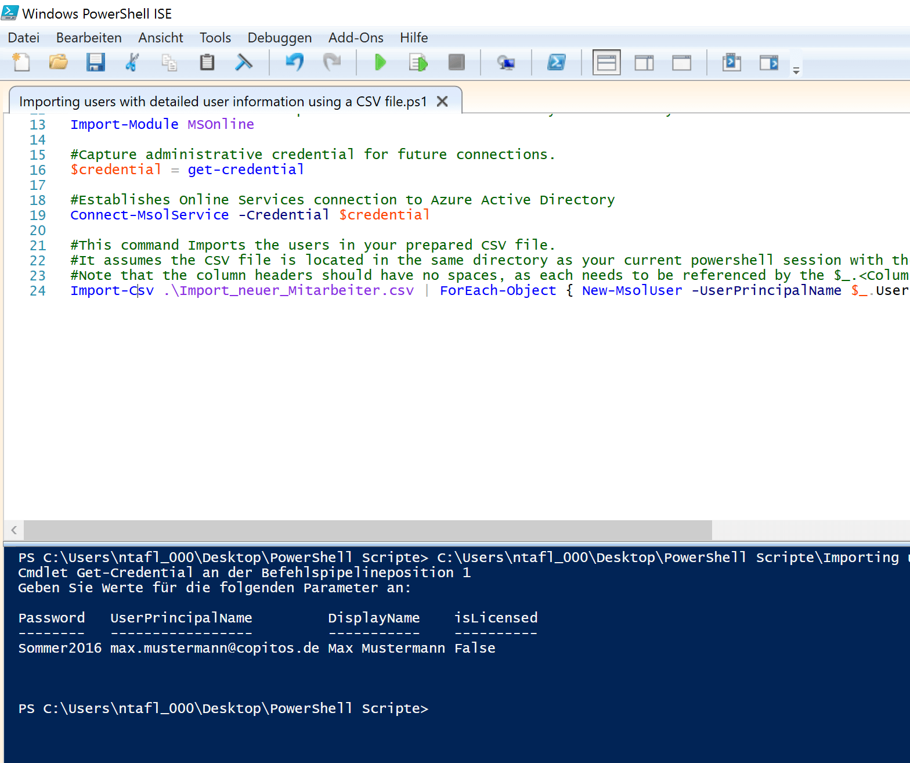Click max.mustermann@copitos.de in the console
Image resolution: width=910 pixels, height=763 pixels.
tap(215, 648)
